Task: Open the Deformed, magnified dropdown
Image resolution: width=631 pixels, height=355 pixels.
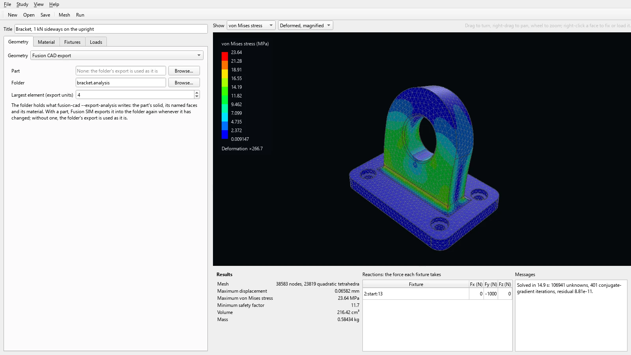Action: click(x=305, y=26)
